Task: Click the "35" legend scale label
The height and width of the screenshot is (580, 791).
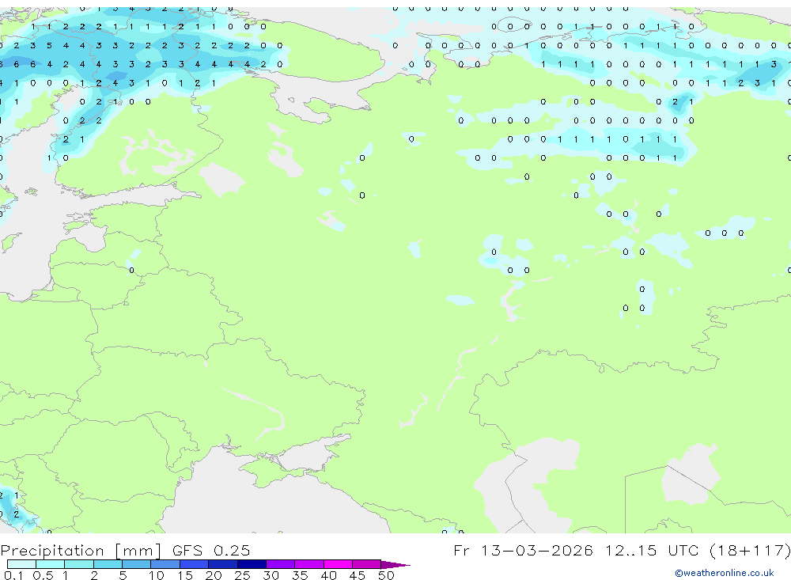Action: coord(300,575)
